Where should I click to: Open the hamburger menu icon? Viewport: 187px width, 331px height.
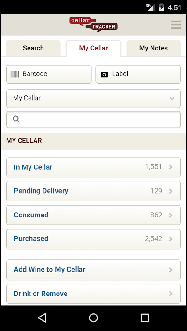[x=176, y=24]
